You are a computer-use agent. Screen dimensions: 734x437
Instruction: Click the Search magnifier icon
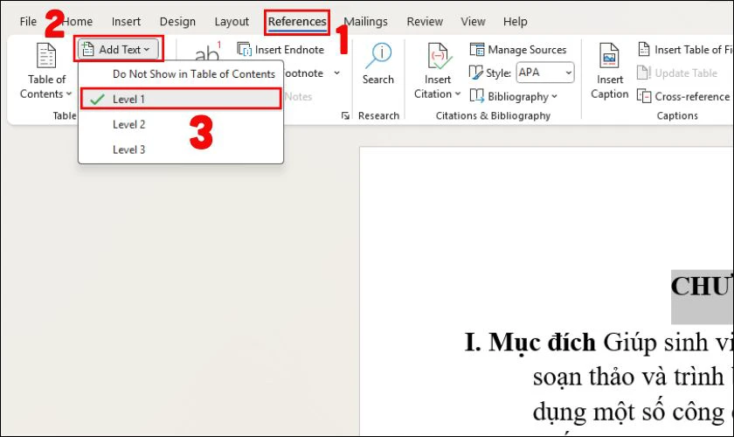click(x=378, y=55)
